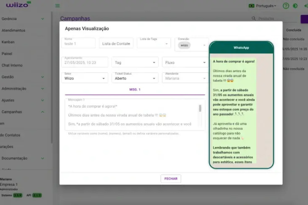Click the message text box scrollbar
308x205 pixels.
[x=200, y=108]
